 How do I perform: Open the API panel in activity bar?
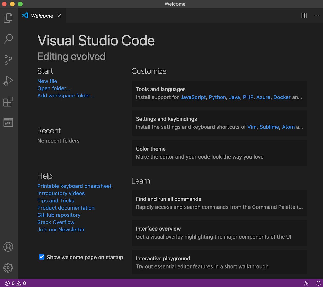pos(8,123)
